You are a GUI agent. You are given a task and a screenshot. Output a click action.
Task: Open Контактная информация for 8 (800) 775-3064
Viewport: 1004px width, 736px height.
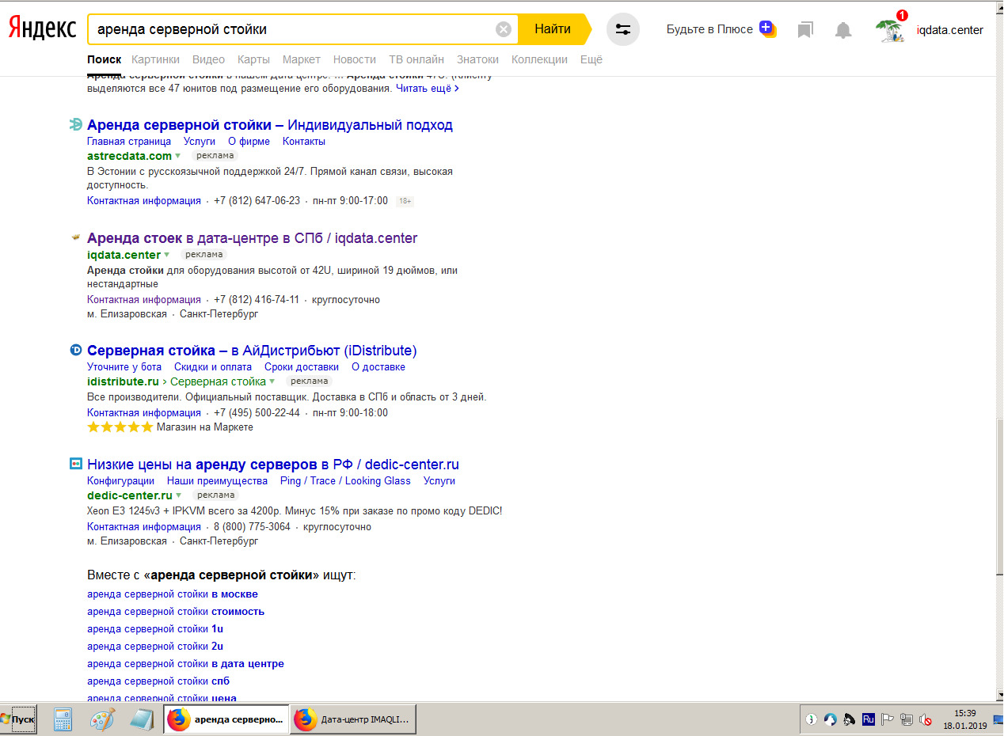(144, 527)
